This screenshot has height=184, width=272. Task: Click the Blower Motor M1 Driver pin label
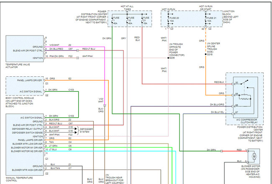coord(27,148)
